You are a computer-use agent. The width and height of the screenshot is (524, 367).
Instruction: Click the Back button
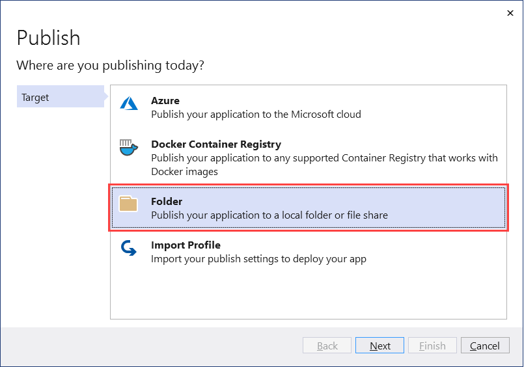(327, 346)
